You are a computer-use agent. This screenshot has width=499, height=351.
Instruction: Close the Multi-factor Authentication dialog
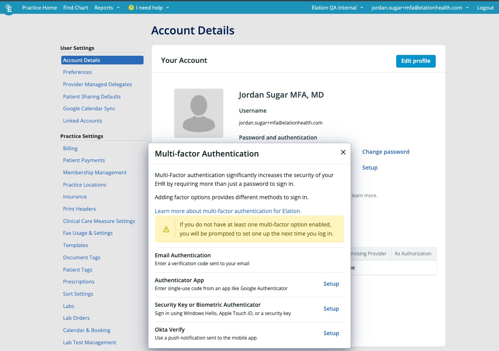pos(343,152)
